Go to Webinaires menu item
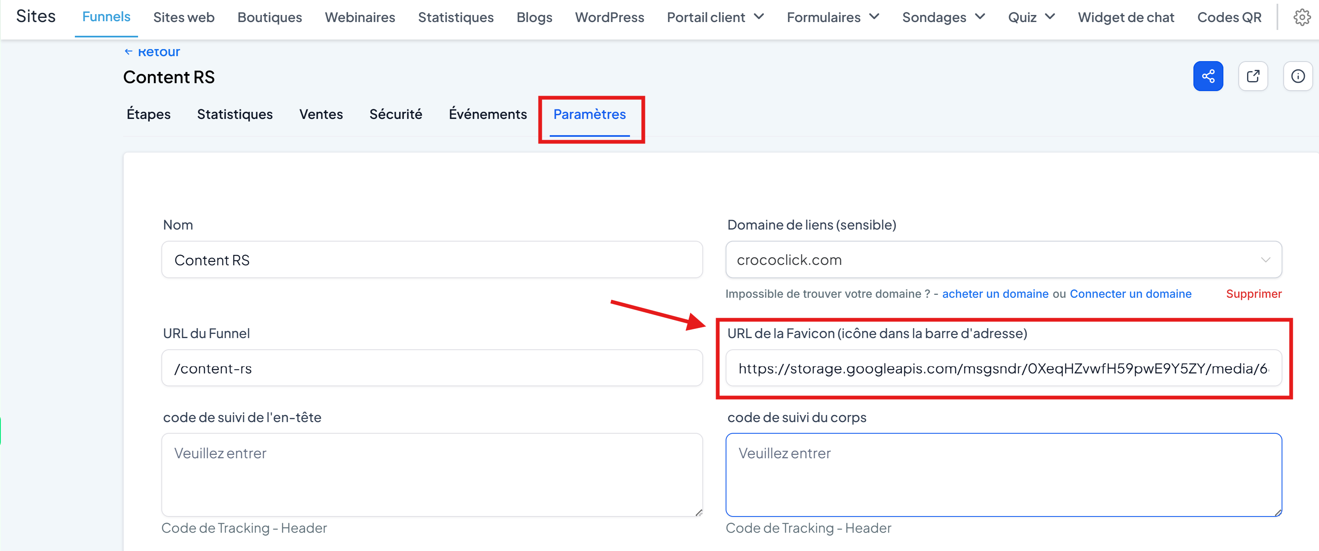 359,17
